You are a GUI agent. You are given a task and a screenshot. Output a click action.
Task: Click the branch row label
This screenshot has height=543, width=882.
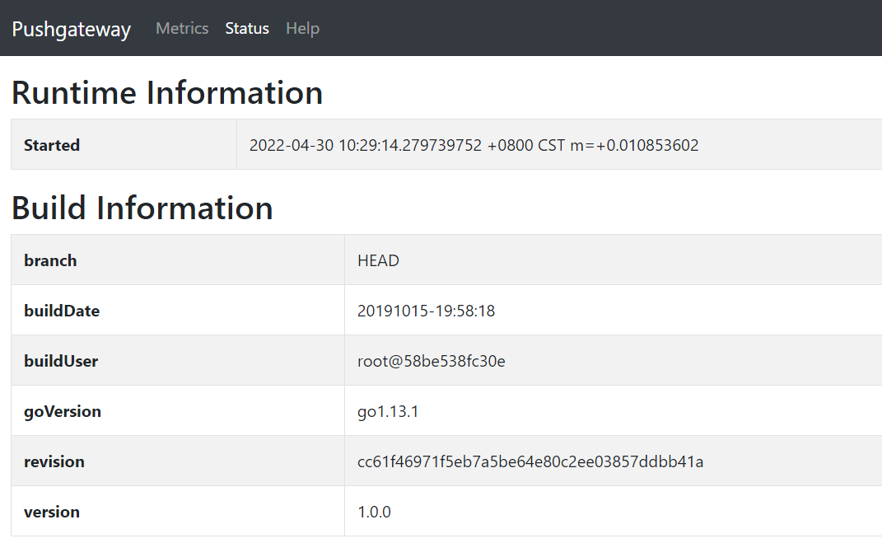tap(50, 260)
